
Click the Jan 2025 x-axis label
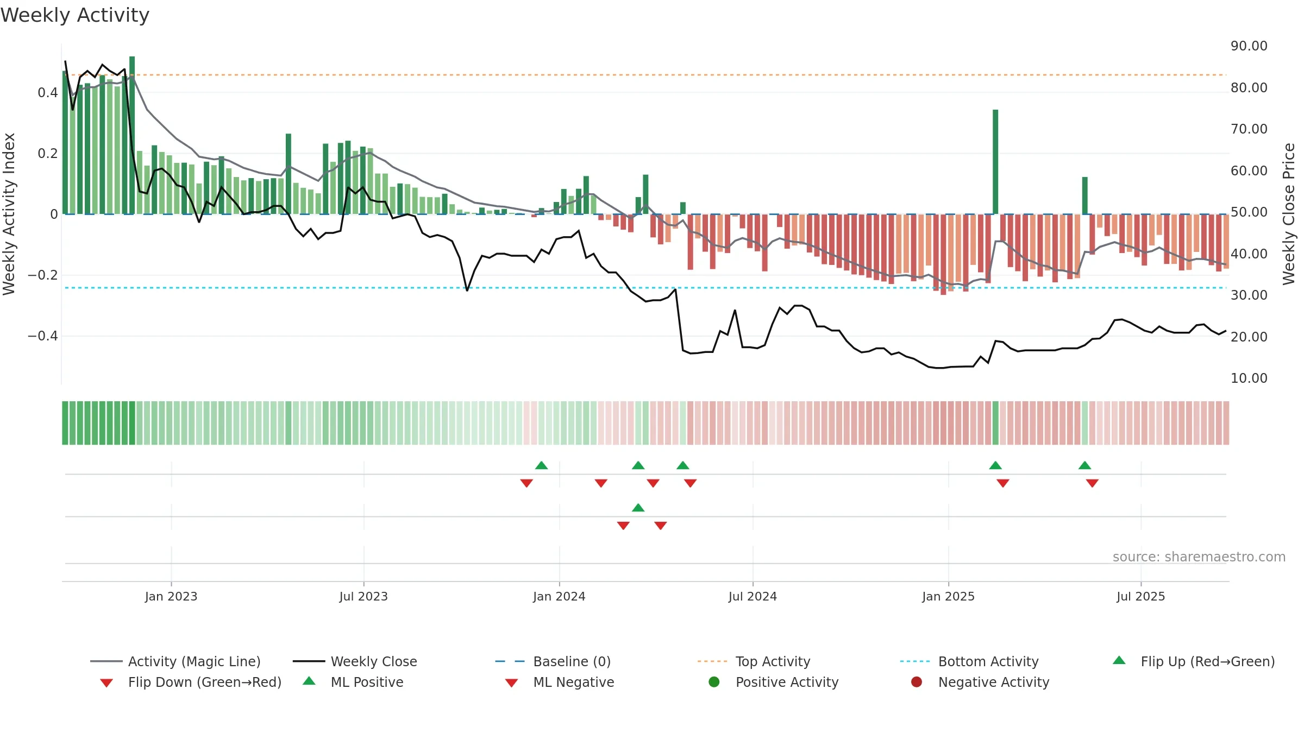(948, 597)
